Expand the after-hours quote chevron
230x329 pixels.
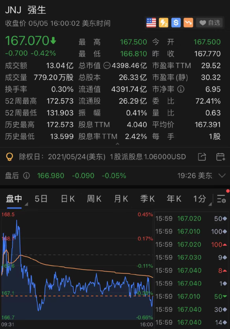222,175
